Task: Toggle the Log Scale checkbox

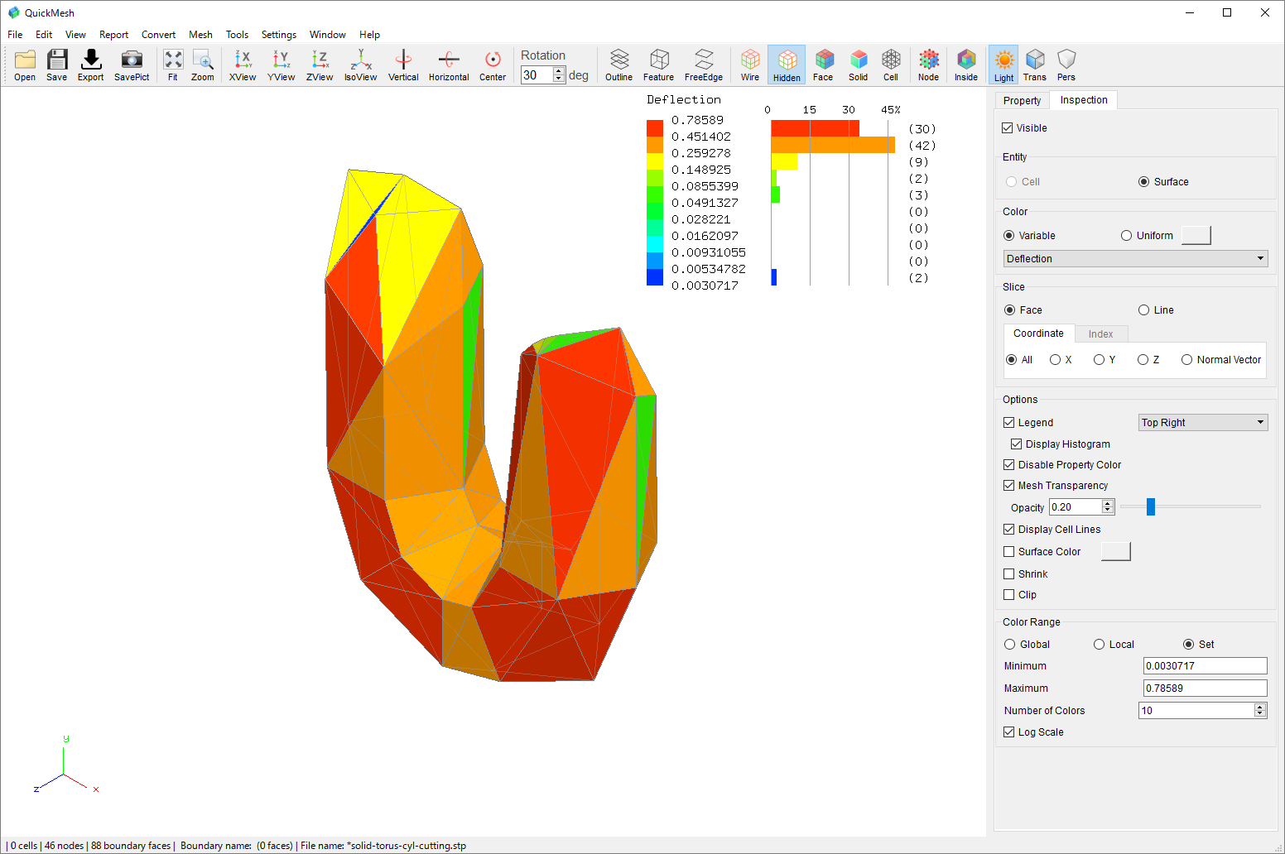Action: (x=1008, y=732)
